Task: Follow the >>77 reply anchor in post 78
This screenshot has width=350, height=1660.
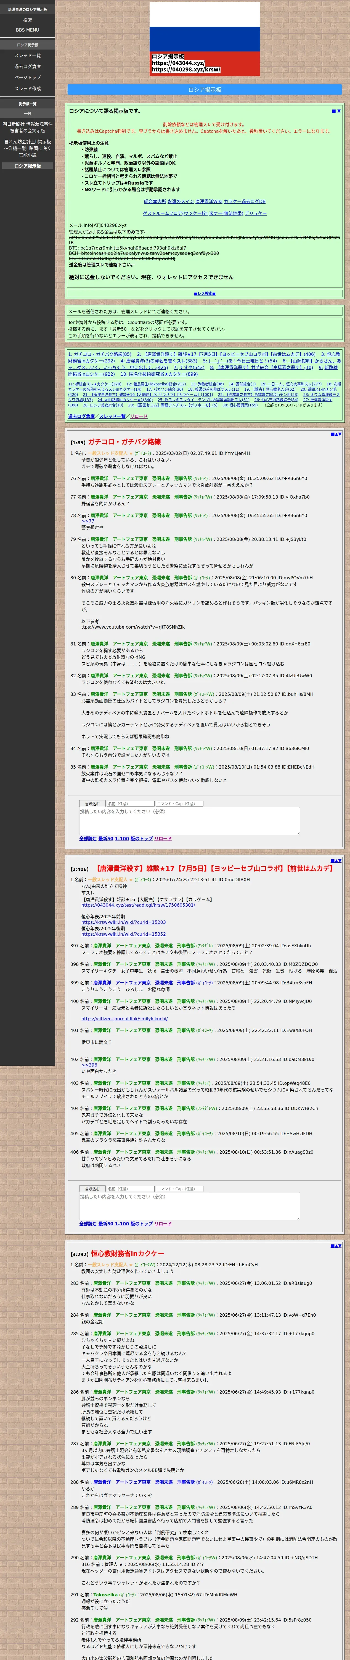Action: (x=87, y=521)
